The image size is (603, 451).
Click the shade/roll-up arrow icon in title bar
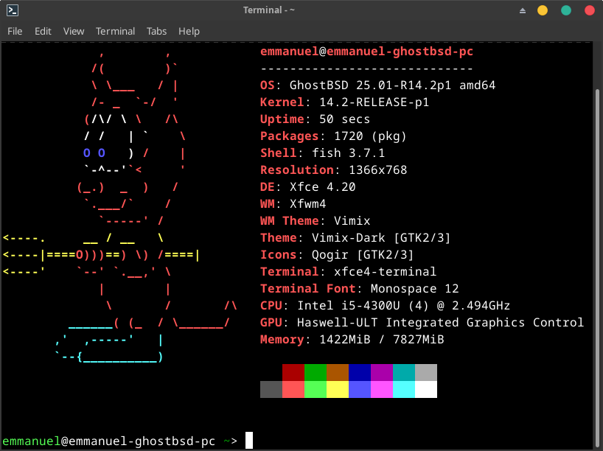point(522,11)
